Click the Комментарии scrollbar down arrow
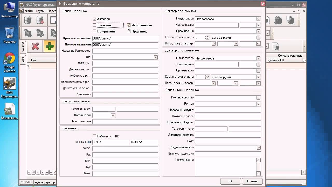 click(x=258, y=173)
